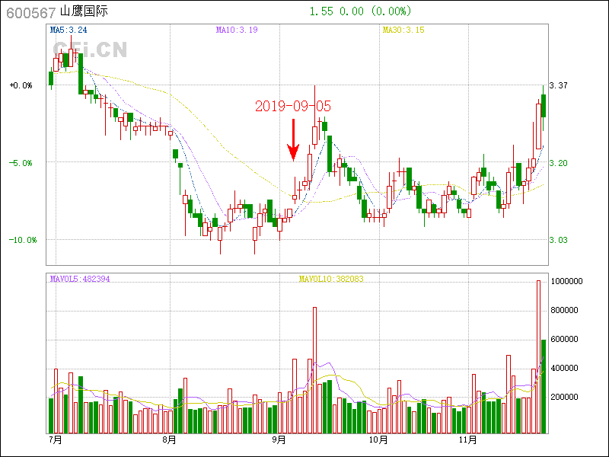Click the +0.0% axis label

tap(21, 85)
